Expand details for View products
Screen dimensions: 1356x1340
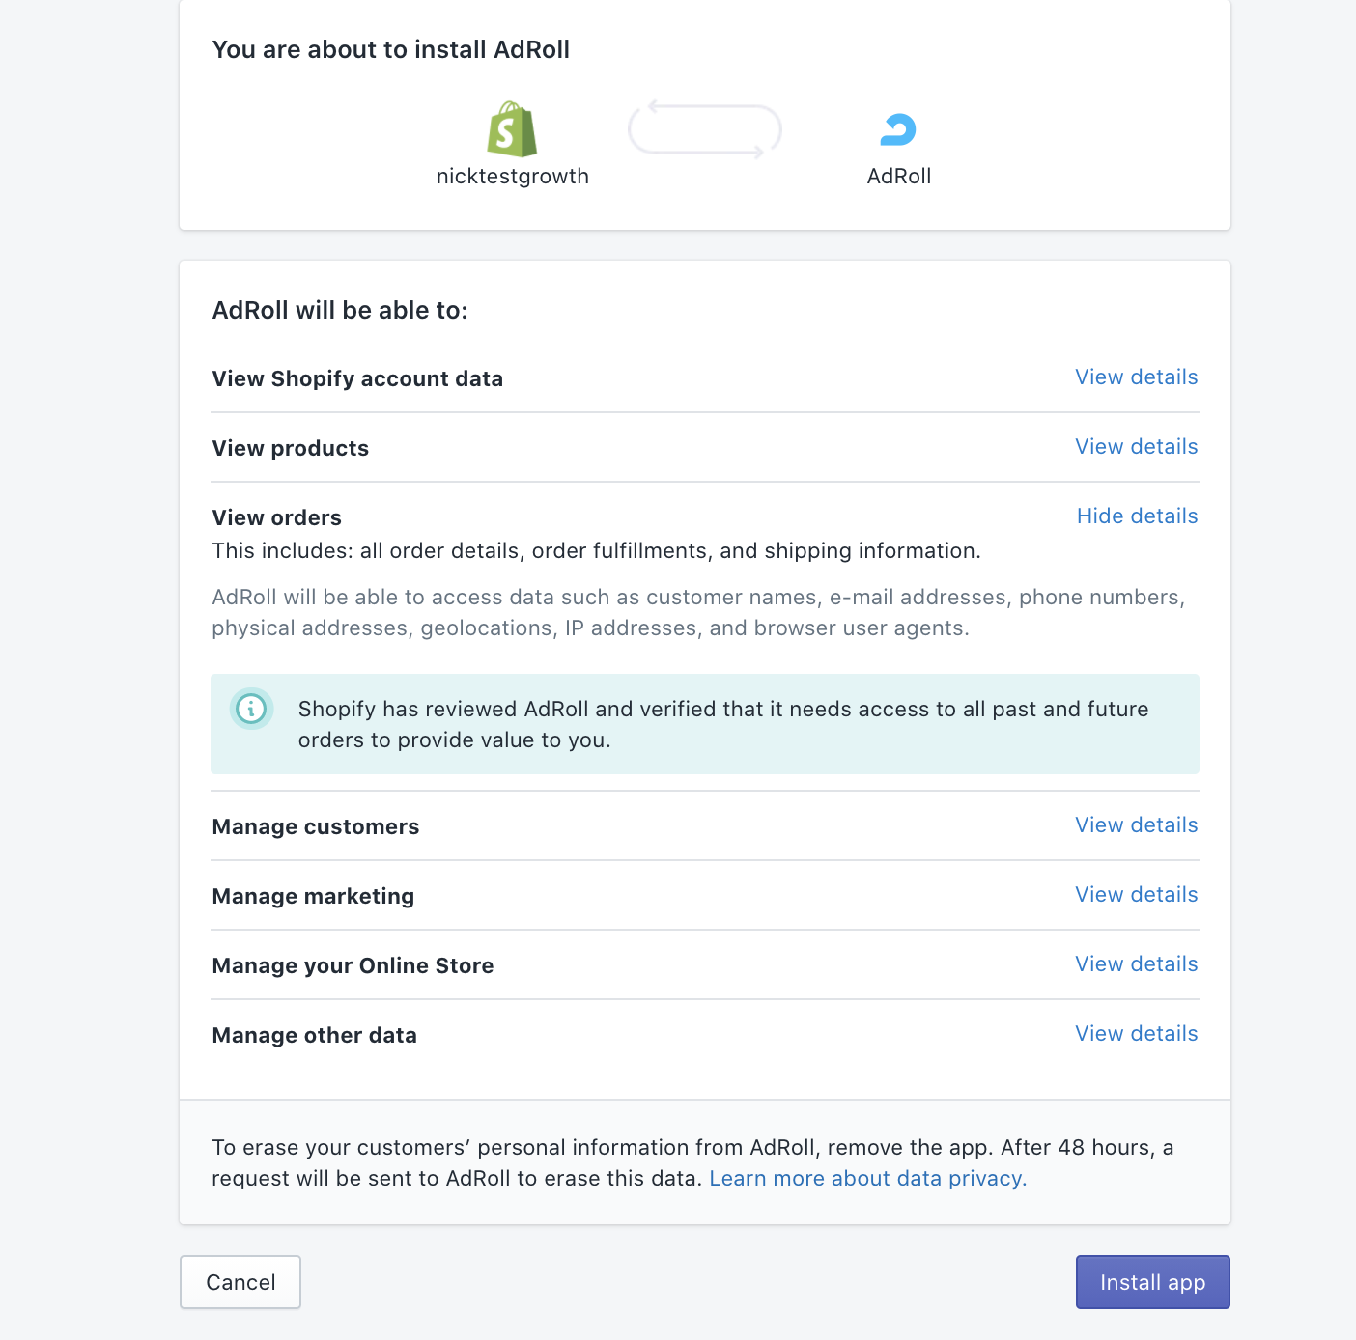[x=1137, y=447]
